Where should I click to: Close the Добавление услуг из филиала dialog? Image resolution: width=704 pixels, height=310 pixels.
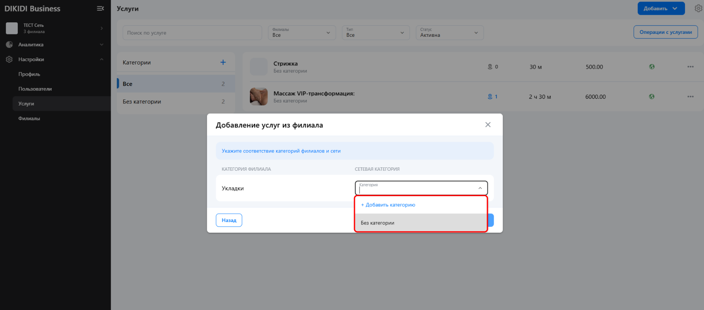coord(488,125)
